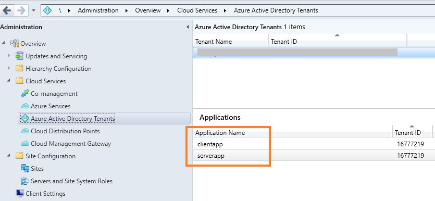Image resolution: width=435 pixels, height=201 pixels.
Task: Click the Cloud Services folder icon
Action: (x=19, y=81)
